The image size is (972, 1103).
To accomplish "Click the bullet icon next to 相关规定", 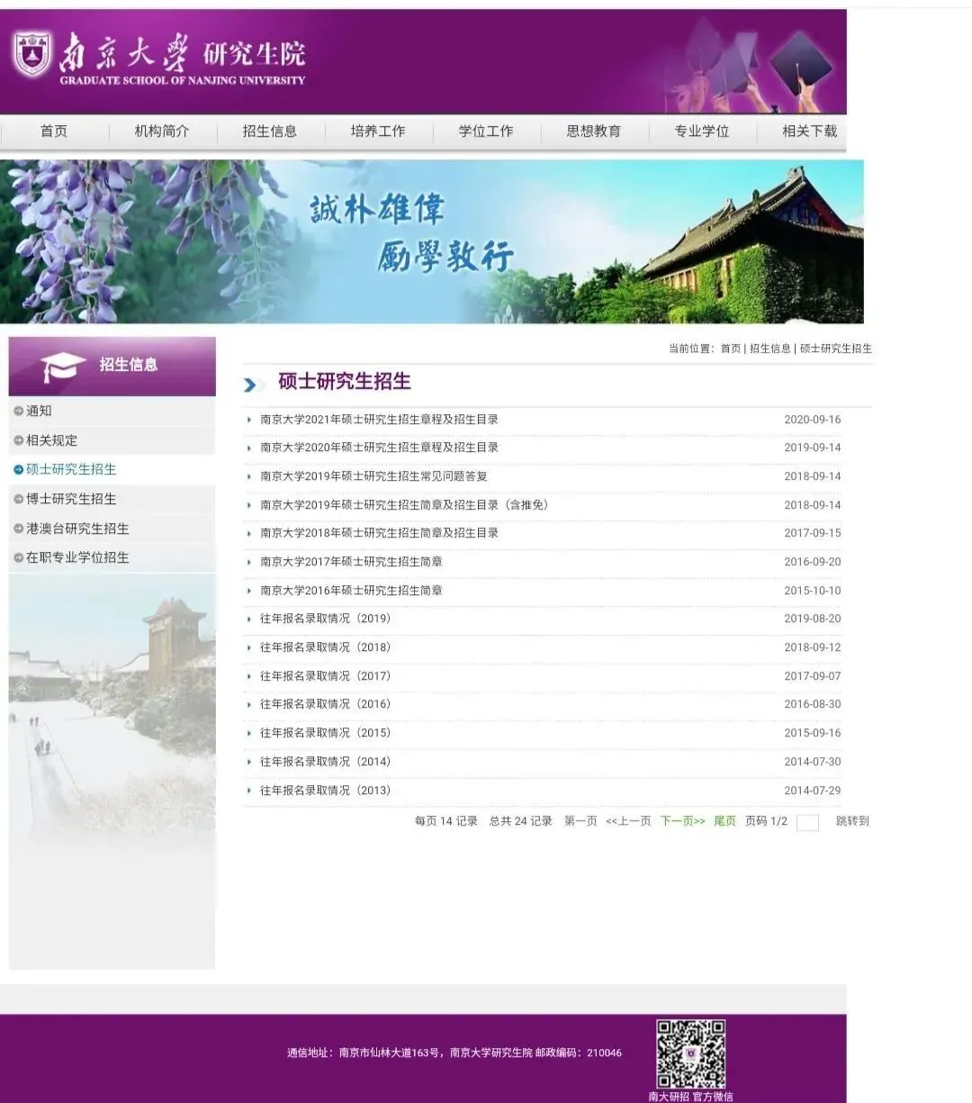I will tap(18, 440).
